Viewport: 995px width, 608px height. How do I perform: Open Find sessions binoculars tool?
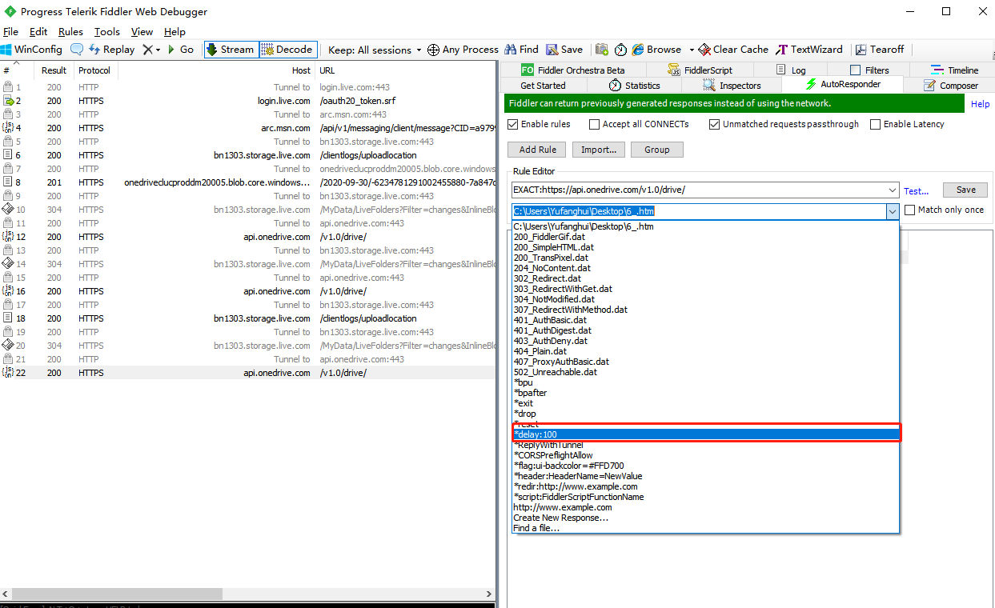coord(521,50)
